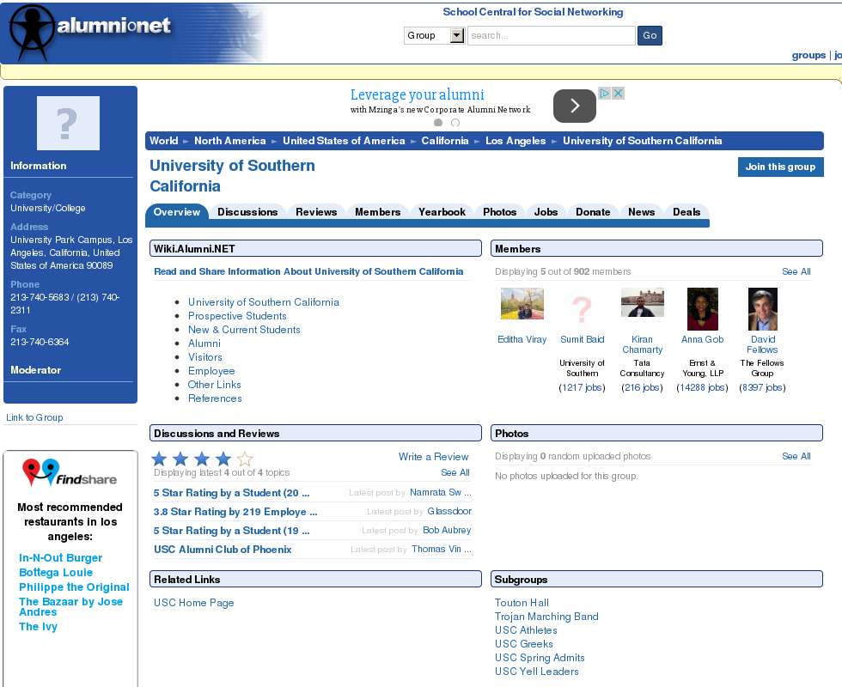Open Trojan Marching Band subgroup
This screenshot has width=842, height=687.
[546, 617]
